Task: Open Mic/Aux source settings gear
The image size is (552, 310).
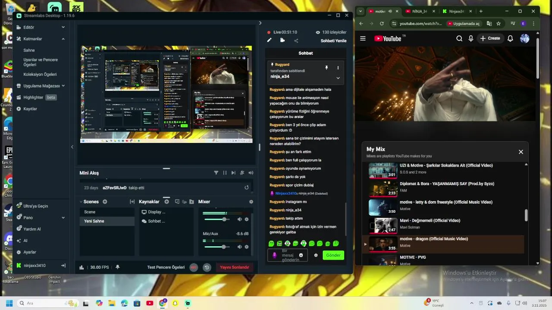Action: coord(247,247)
